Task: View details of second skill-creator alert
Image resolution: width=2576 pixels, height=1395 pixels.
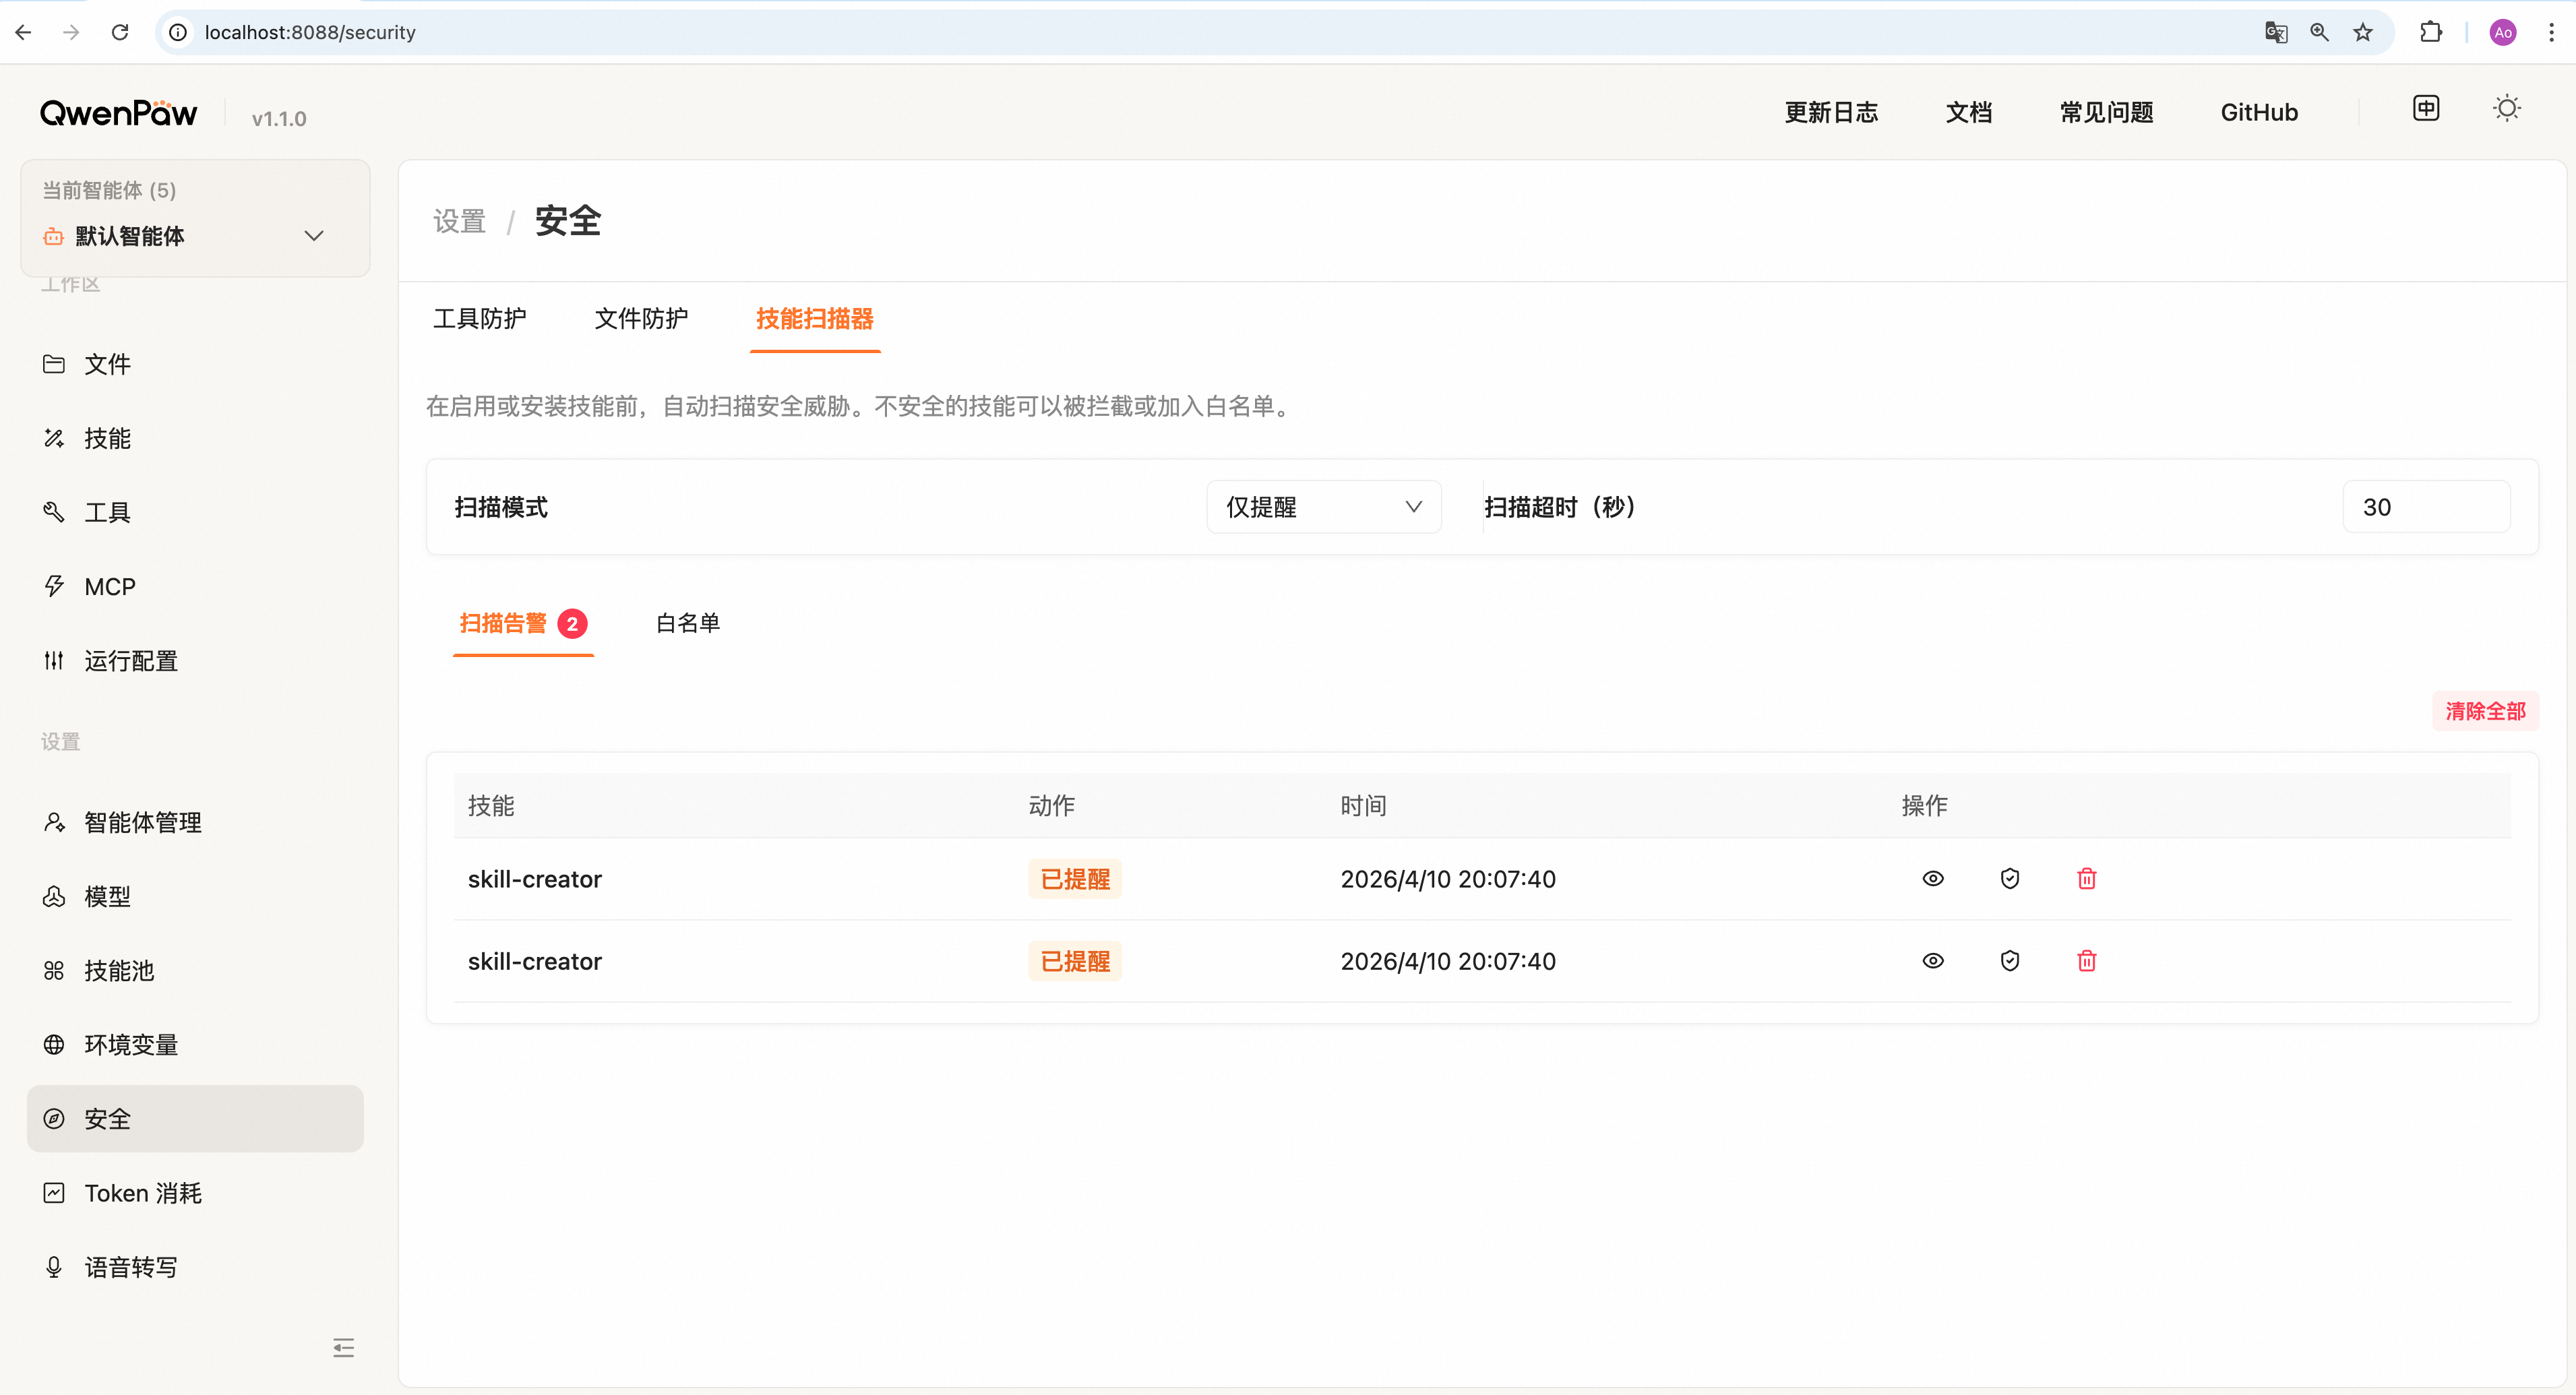Action: coord(1933,960)
